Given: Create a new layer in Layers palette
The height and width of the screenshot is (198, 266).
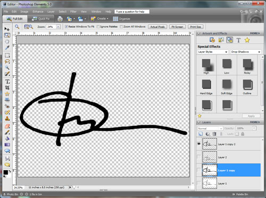Looking at the screenshot, I should click(201, 134).
